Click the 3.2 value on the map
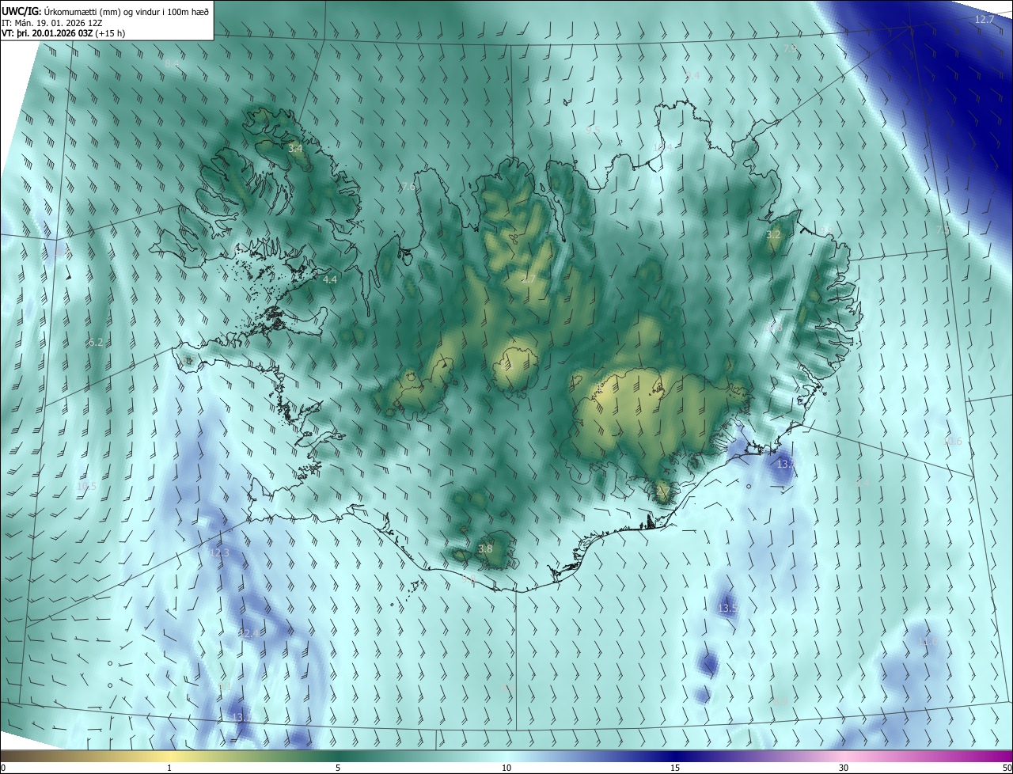The image size is (1013, 774). point(774,234)
